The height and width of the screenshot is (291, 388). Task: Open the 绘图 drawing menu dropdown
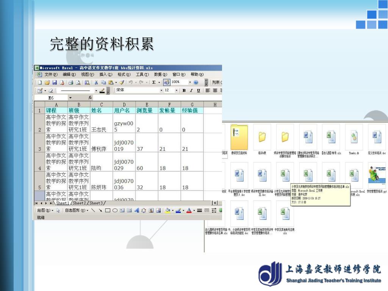tap(45, 210)
